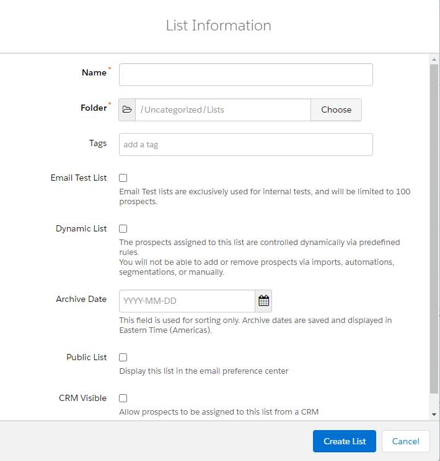
Task: Open the Archive Date calendar picker
Action: [x=263, y=301]
